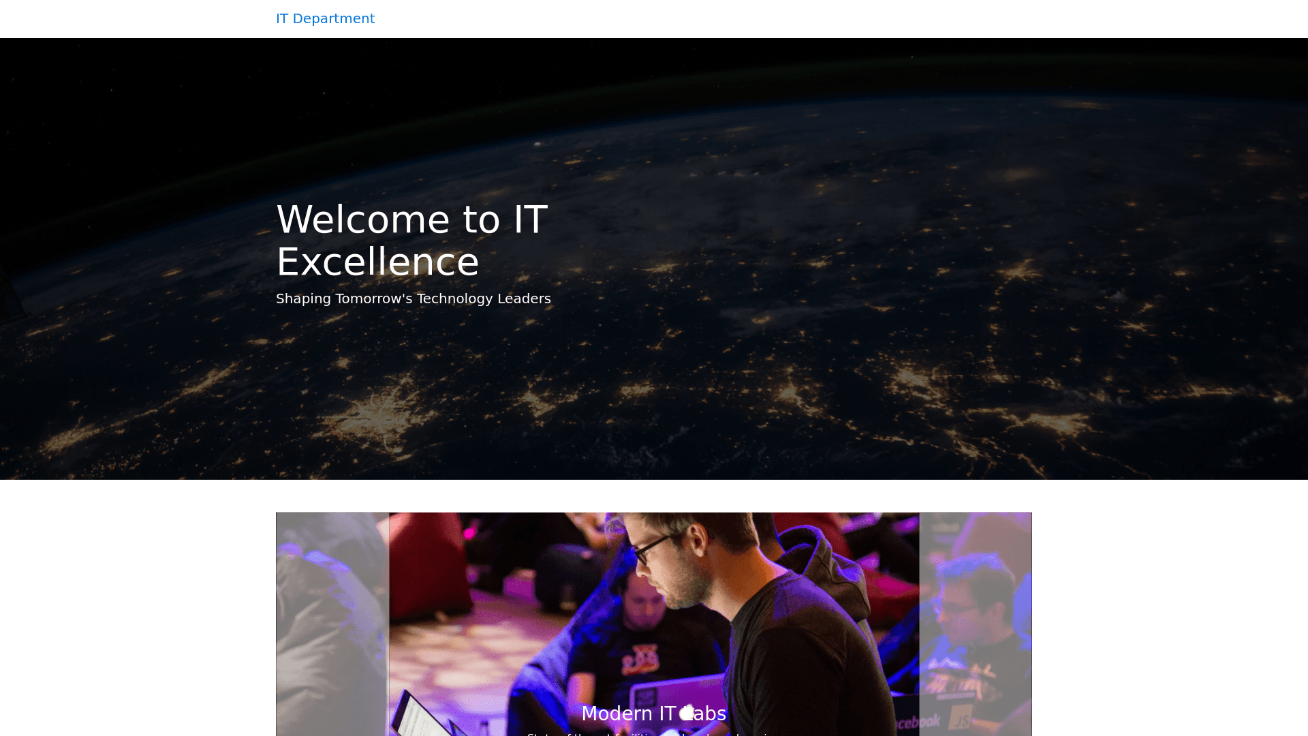Viewport: 1308px width, 736px height.
Task: Click the IT Department brand link
Action: click(x=325, y=18)
